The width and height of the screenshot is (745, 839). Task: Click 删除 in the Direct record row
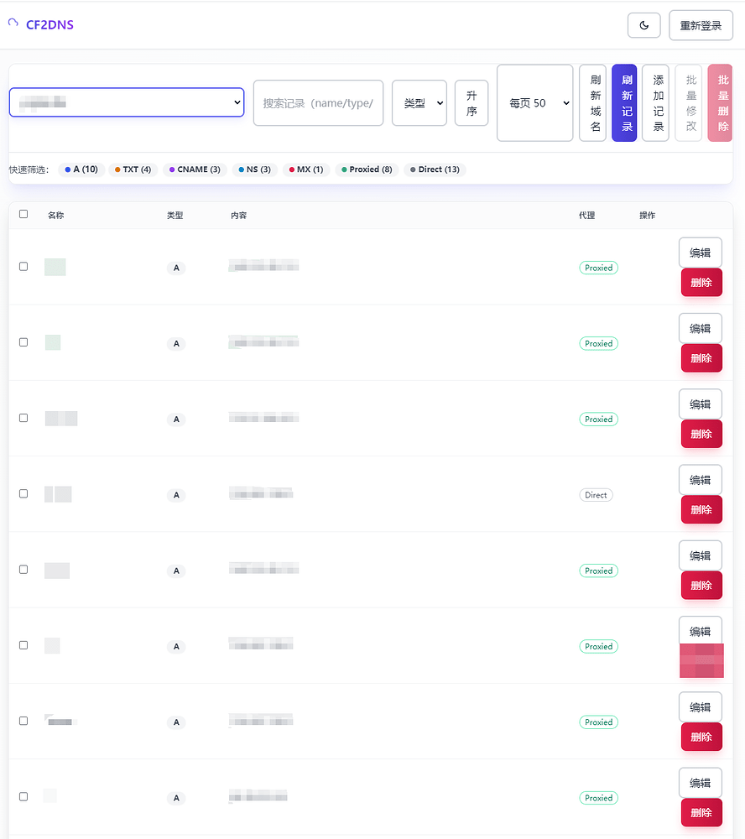click(x=701, y=510)
